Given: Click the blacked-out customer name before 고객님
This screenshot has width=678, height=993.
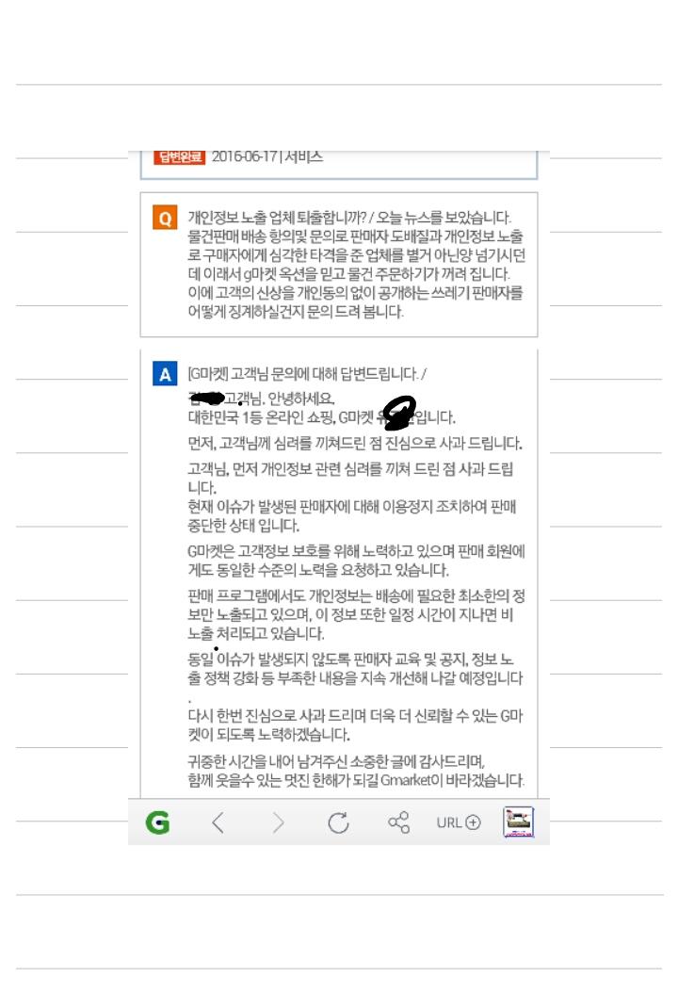Looking at the screenshot, I should click(206, 398).
